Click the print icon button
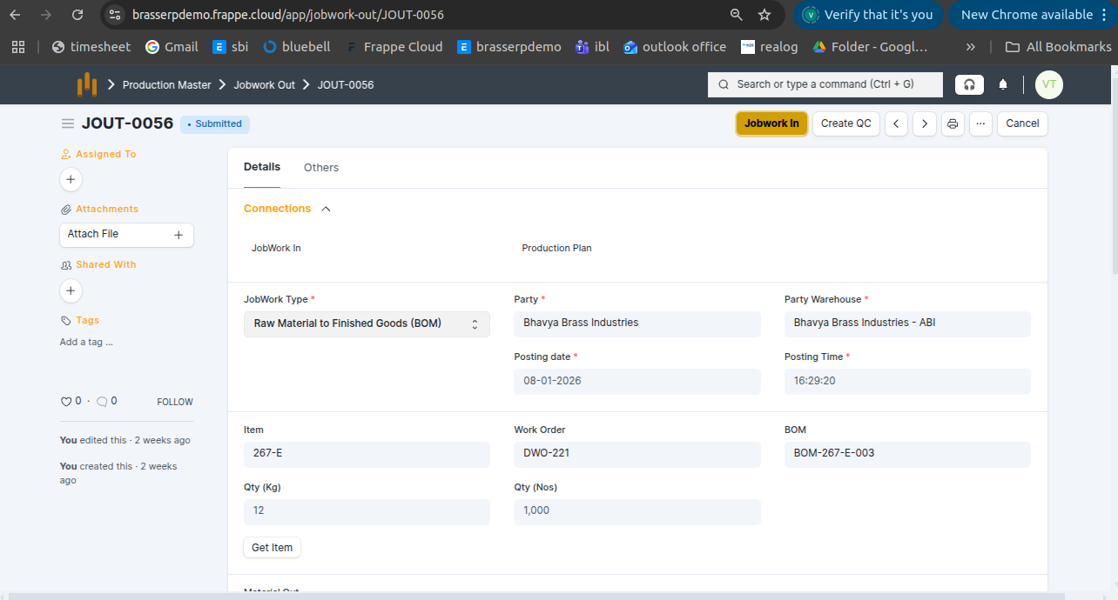This screenshot has width=1118, height=600. coord(953,123)
